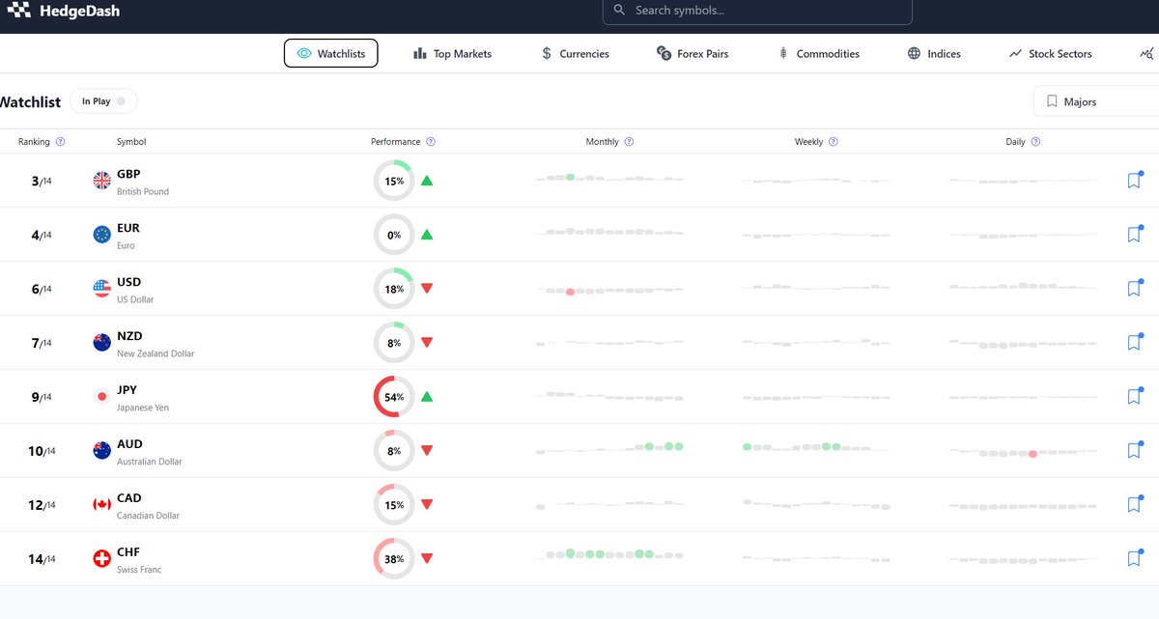The width and height of the screenshot is (1159, 619).
Task: Click the HedgeDash brand name
Action: coord(80,11)
